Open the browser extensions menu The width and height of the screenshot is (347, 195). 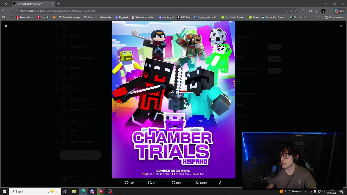[303, 11]
